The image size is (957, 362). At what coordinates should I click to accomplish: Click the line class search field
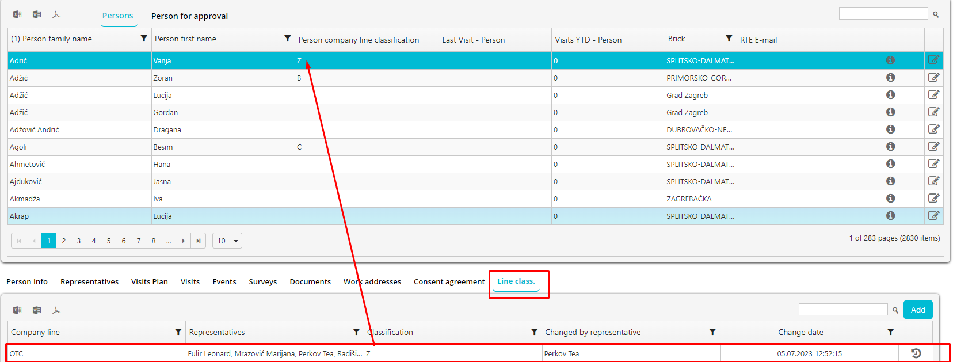842,310
